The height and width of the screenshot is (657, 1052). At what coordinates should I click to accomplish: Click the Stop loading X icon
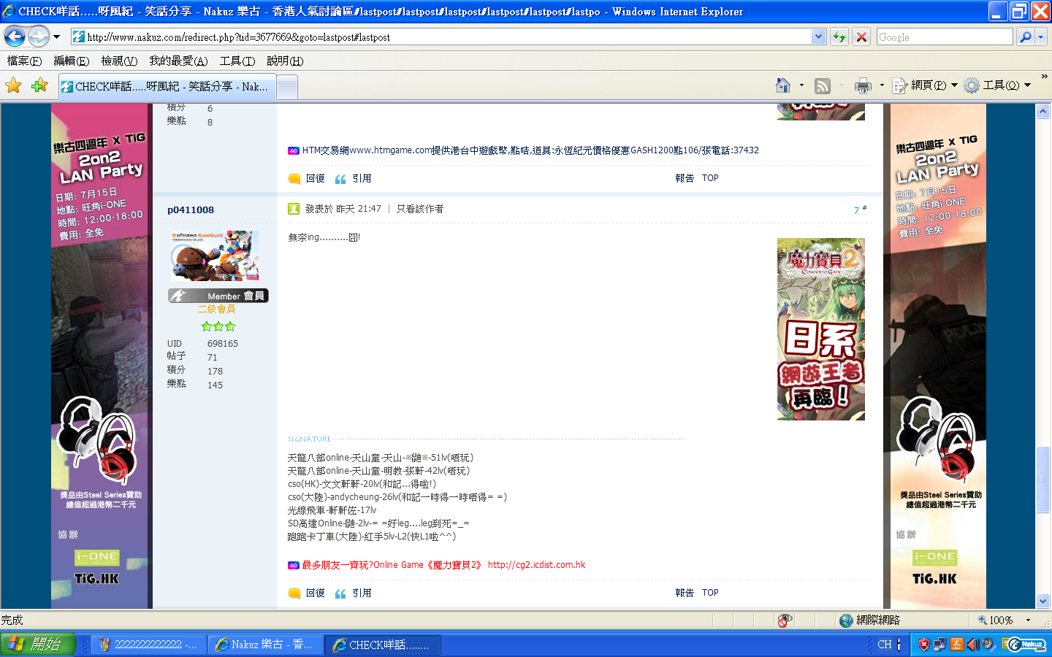[862, 36]
